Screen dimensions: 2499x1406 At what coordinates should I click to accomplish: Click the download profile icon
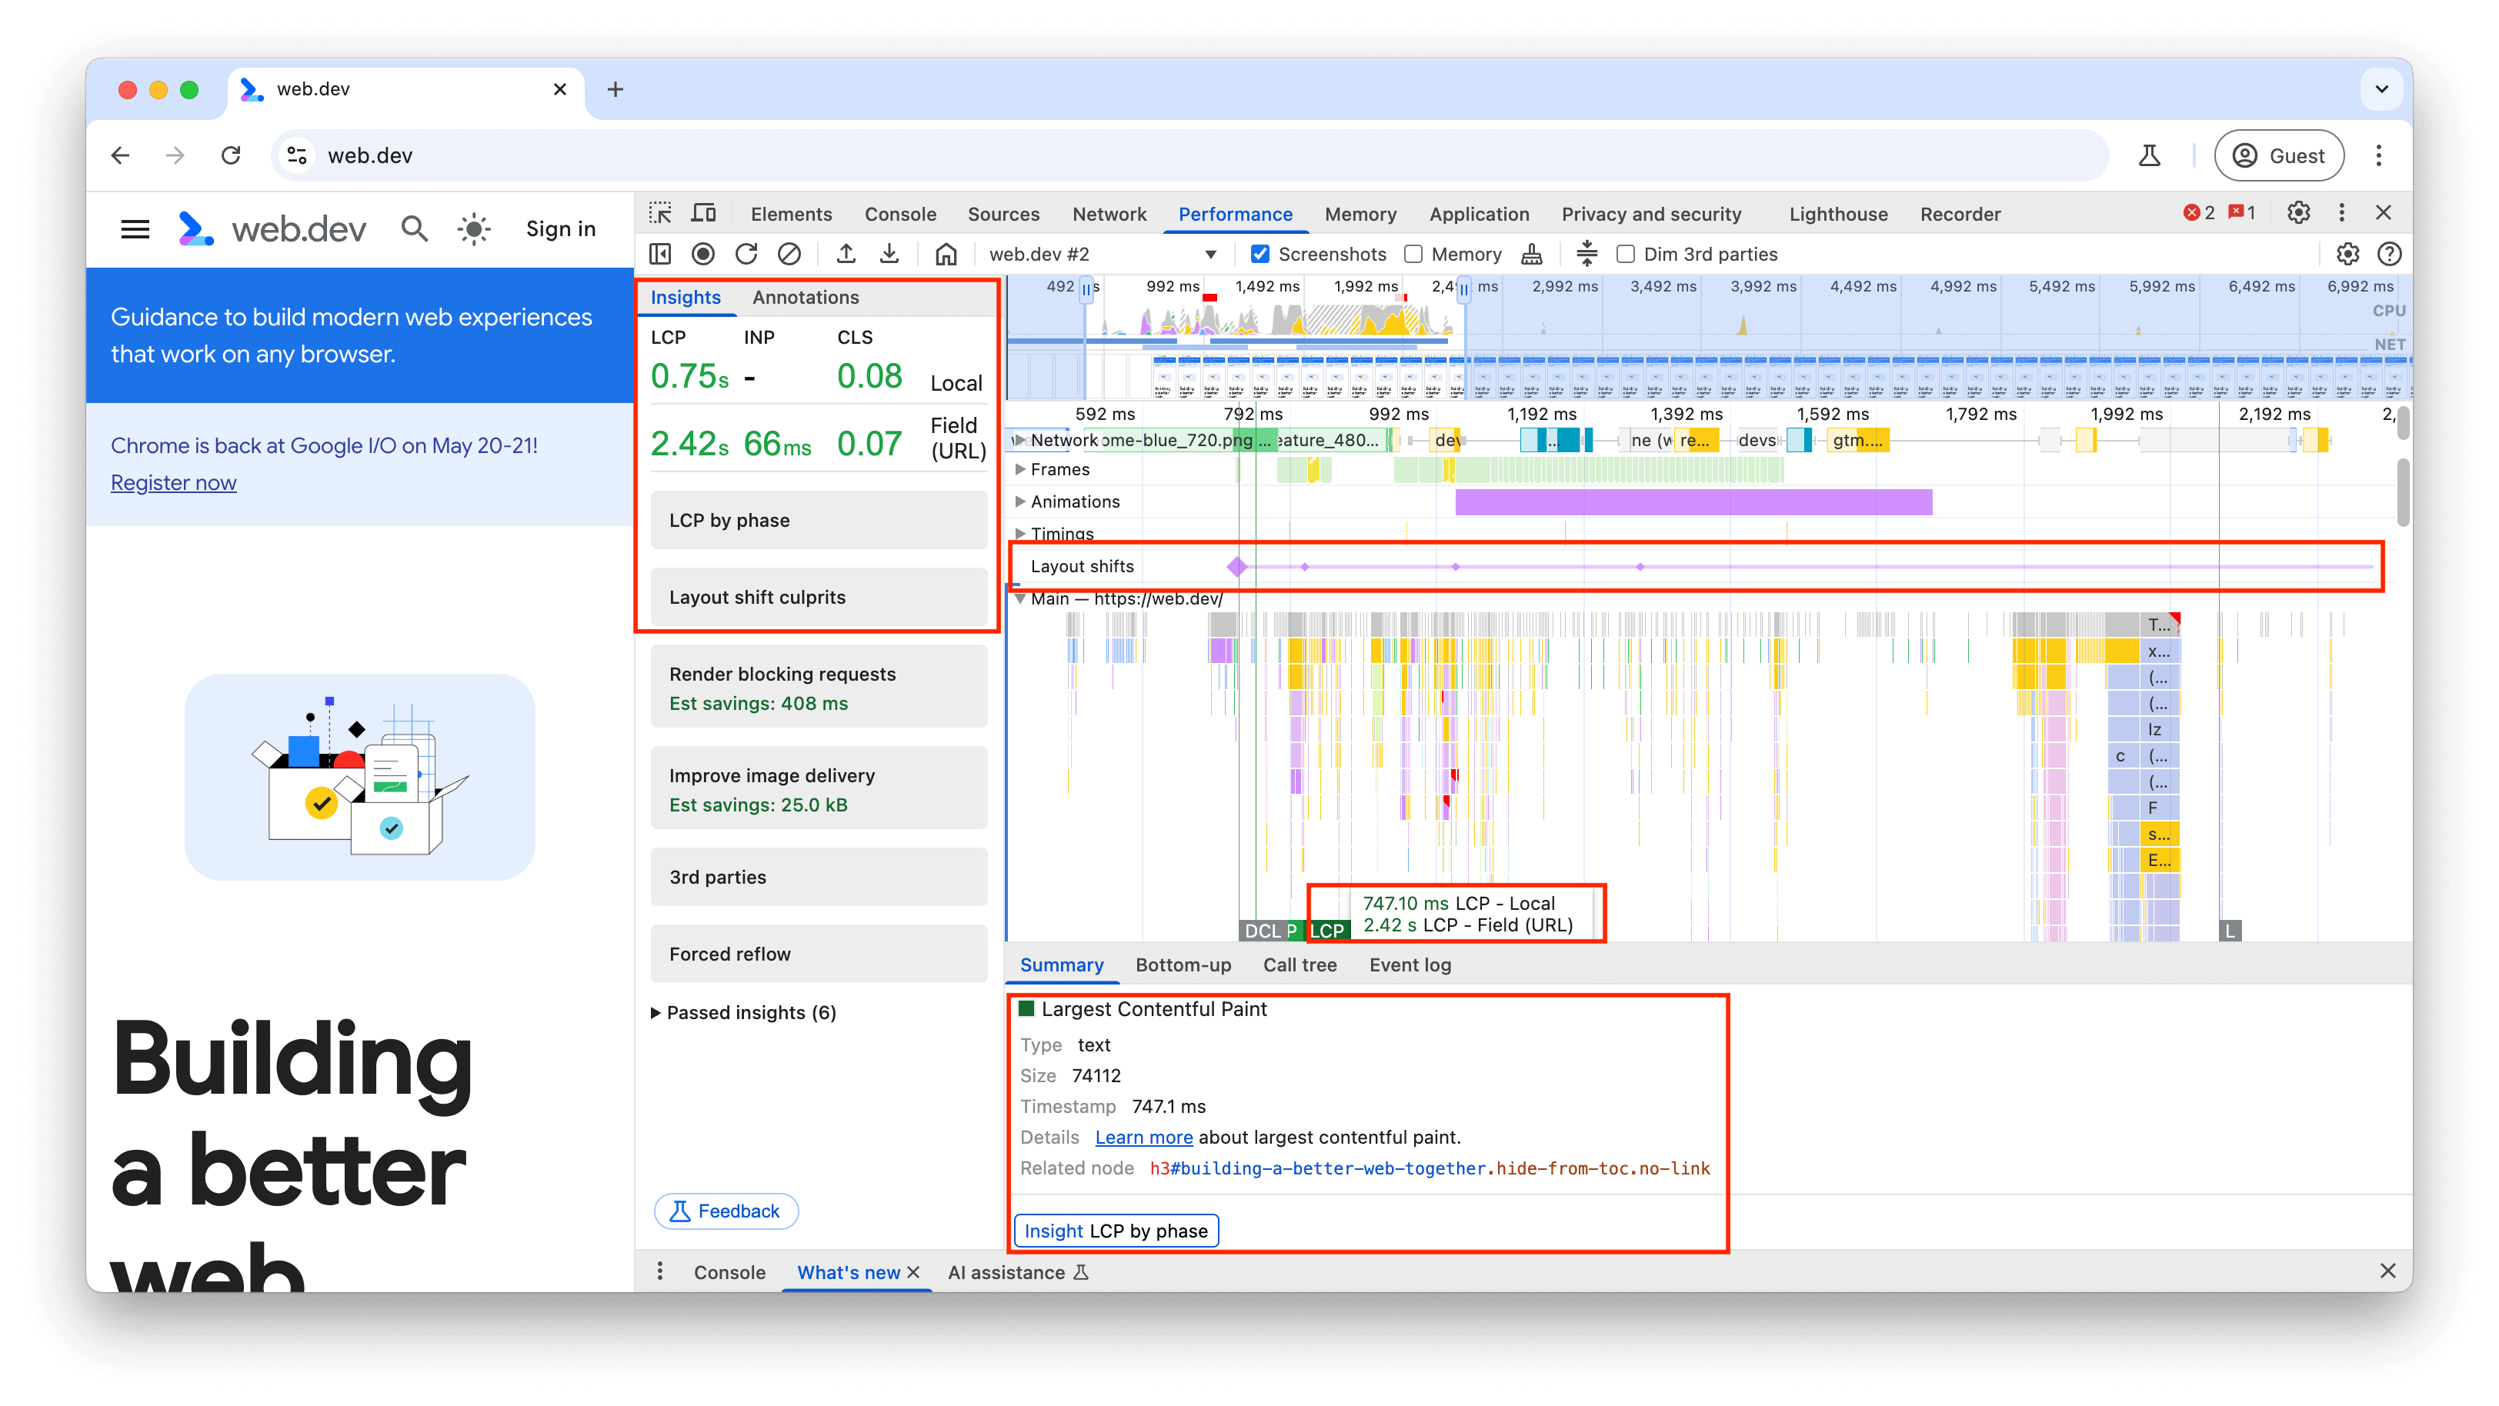click(x=889, y=252)
